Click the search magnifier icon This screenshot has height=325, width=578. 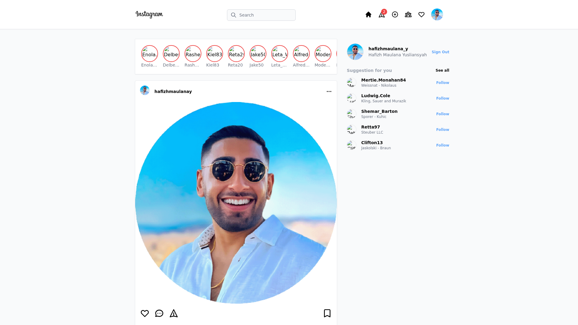tap(234, 15)
